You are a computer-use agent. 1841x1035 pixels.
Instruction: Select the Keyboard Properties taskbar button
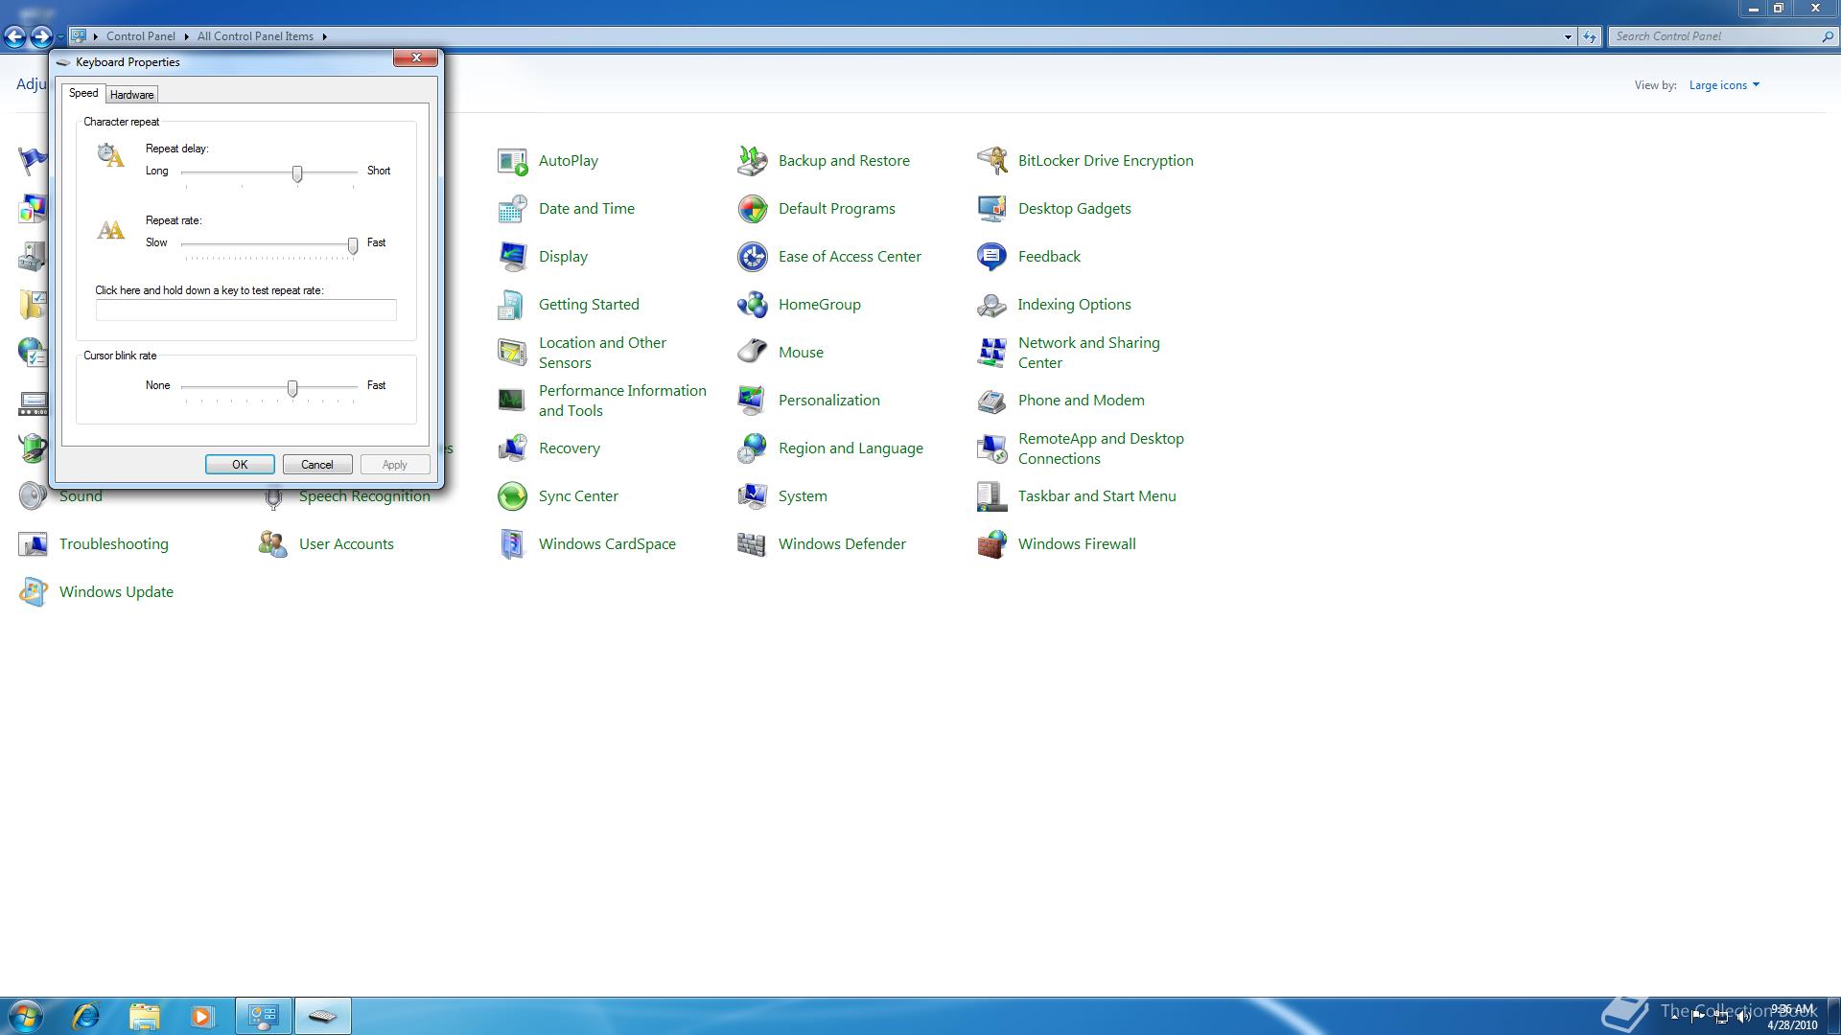click(x=322, y=1016)
